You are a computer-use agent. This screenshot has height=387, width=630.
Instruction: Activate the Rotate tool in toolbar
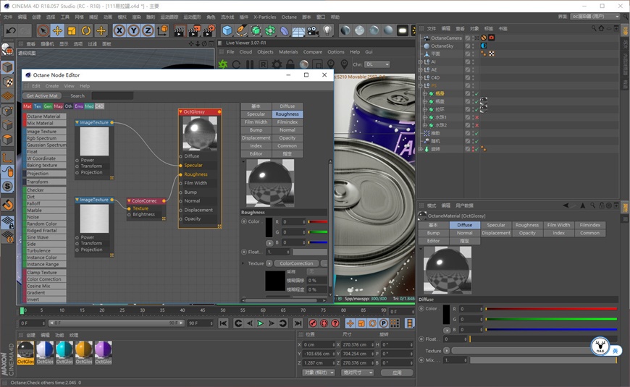(86, 30)
